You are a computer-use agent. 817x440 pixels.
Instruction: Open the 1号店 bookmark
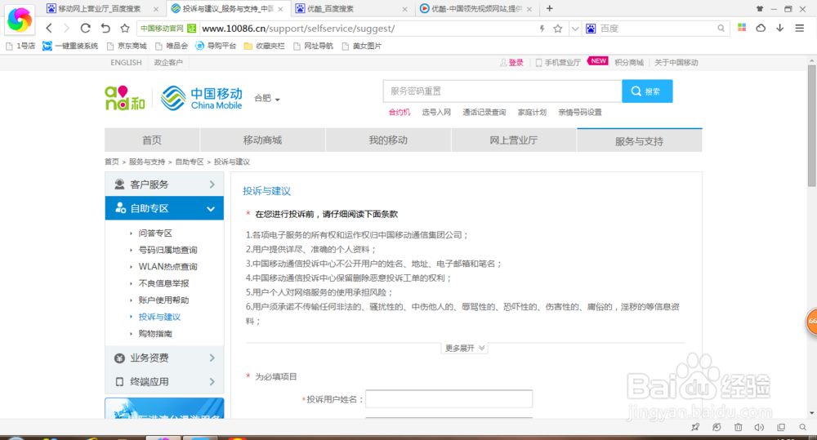(20, 46)
